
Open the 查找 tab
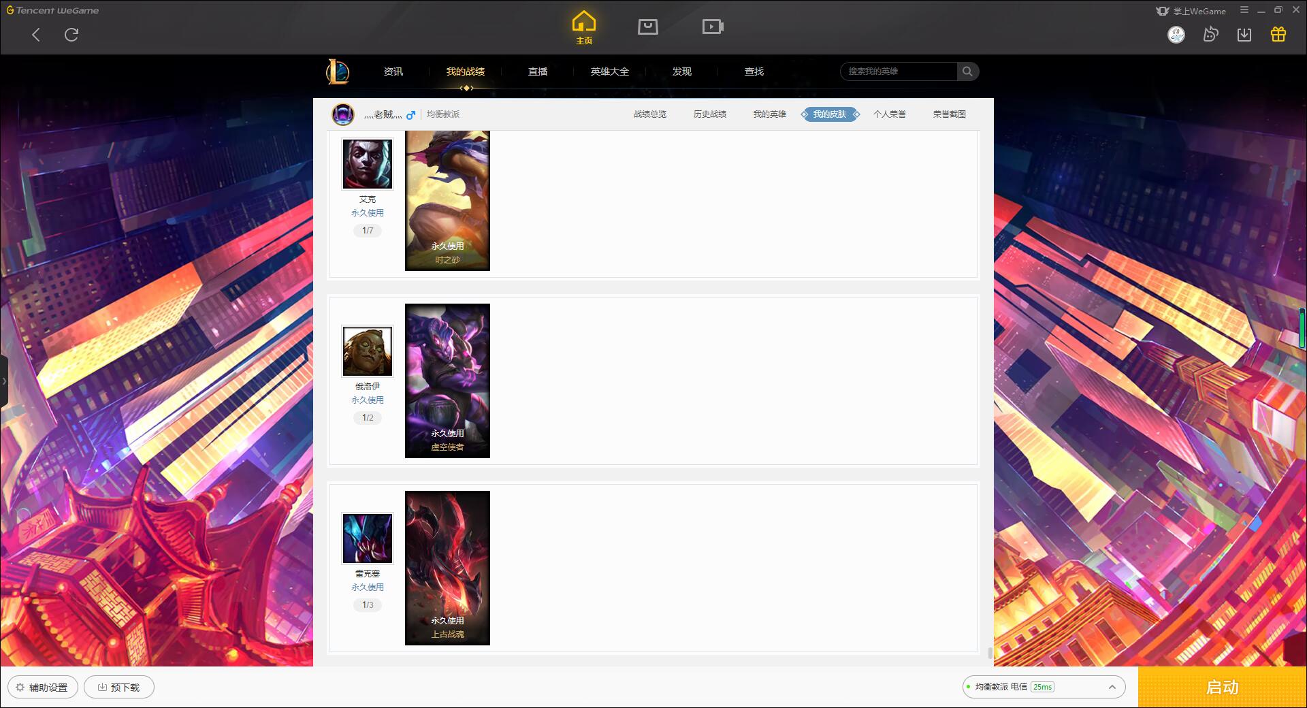(754, 71)
